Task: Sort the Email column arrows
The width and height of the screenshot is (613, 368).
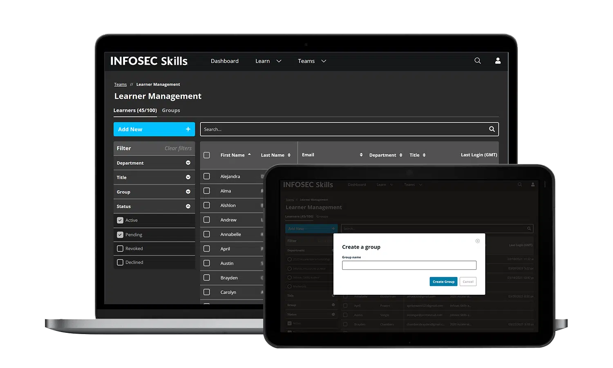Action: (361, 155)
